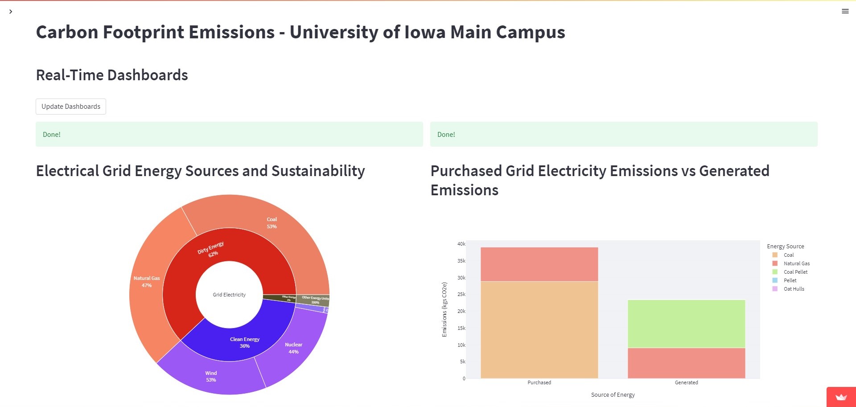Image resolution: width=856 pixels, height=407 pixels.
Task: Click the Update Dashboards button
Action: 70,107
